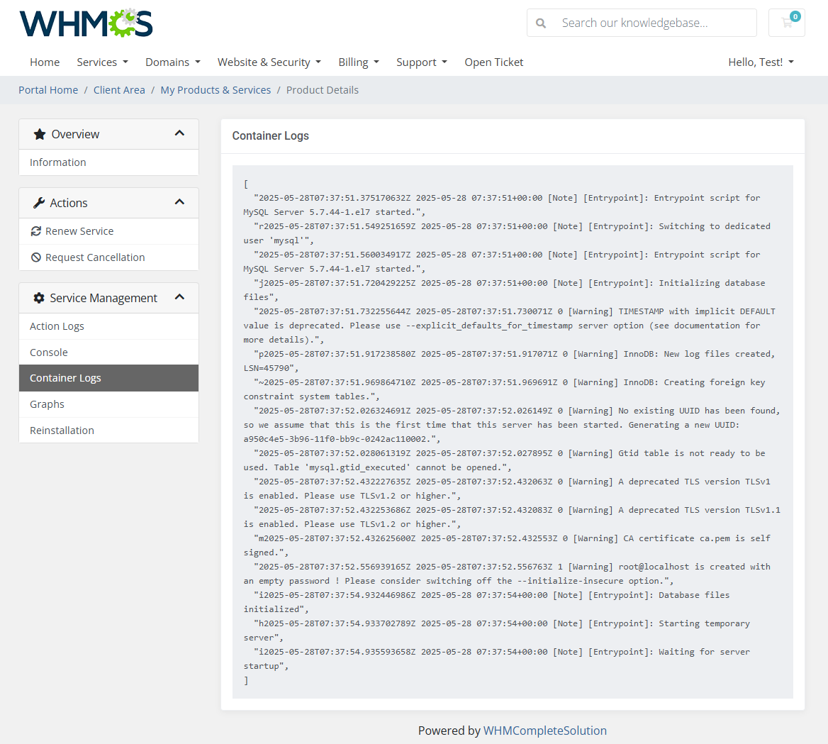Open the Domains dropdown menu
This screenshot has height=744, width=828.
click(x=173, y=62)
